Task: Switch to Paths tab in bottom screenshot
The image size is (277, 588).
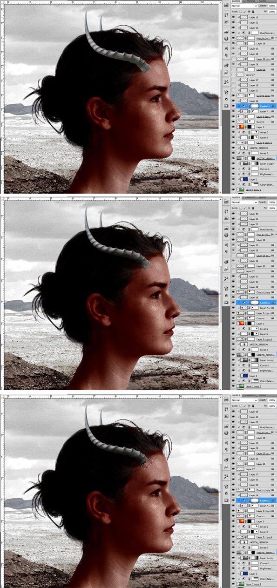Action: click(262, 395)
